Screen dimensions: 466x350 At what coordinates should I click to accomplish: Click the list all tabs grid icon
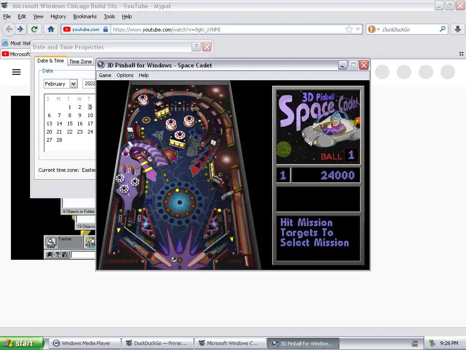pos(461,54)
